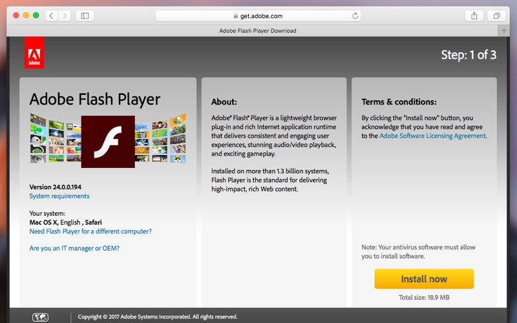Click the About: heading
Viewport: 517px width, 323px height.
(x=224, y=102)
